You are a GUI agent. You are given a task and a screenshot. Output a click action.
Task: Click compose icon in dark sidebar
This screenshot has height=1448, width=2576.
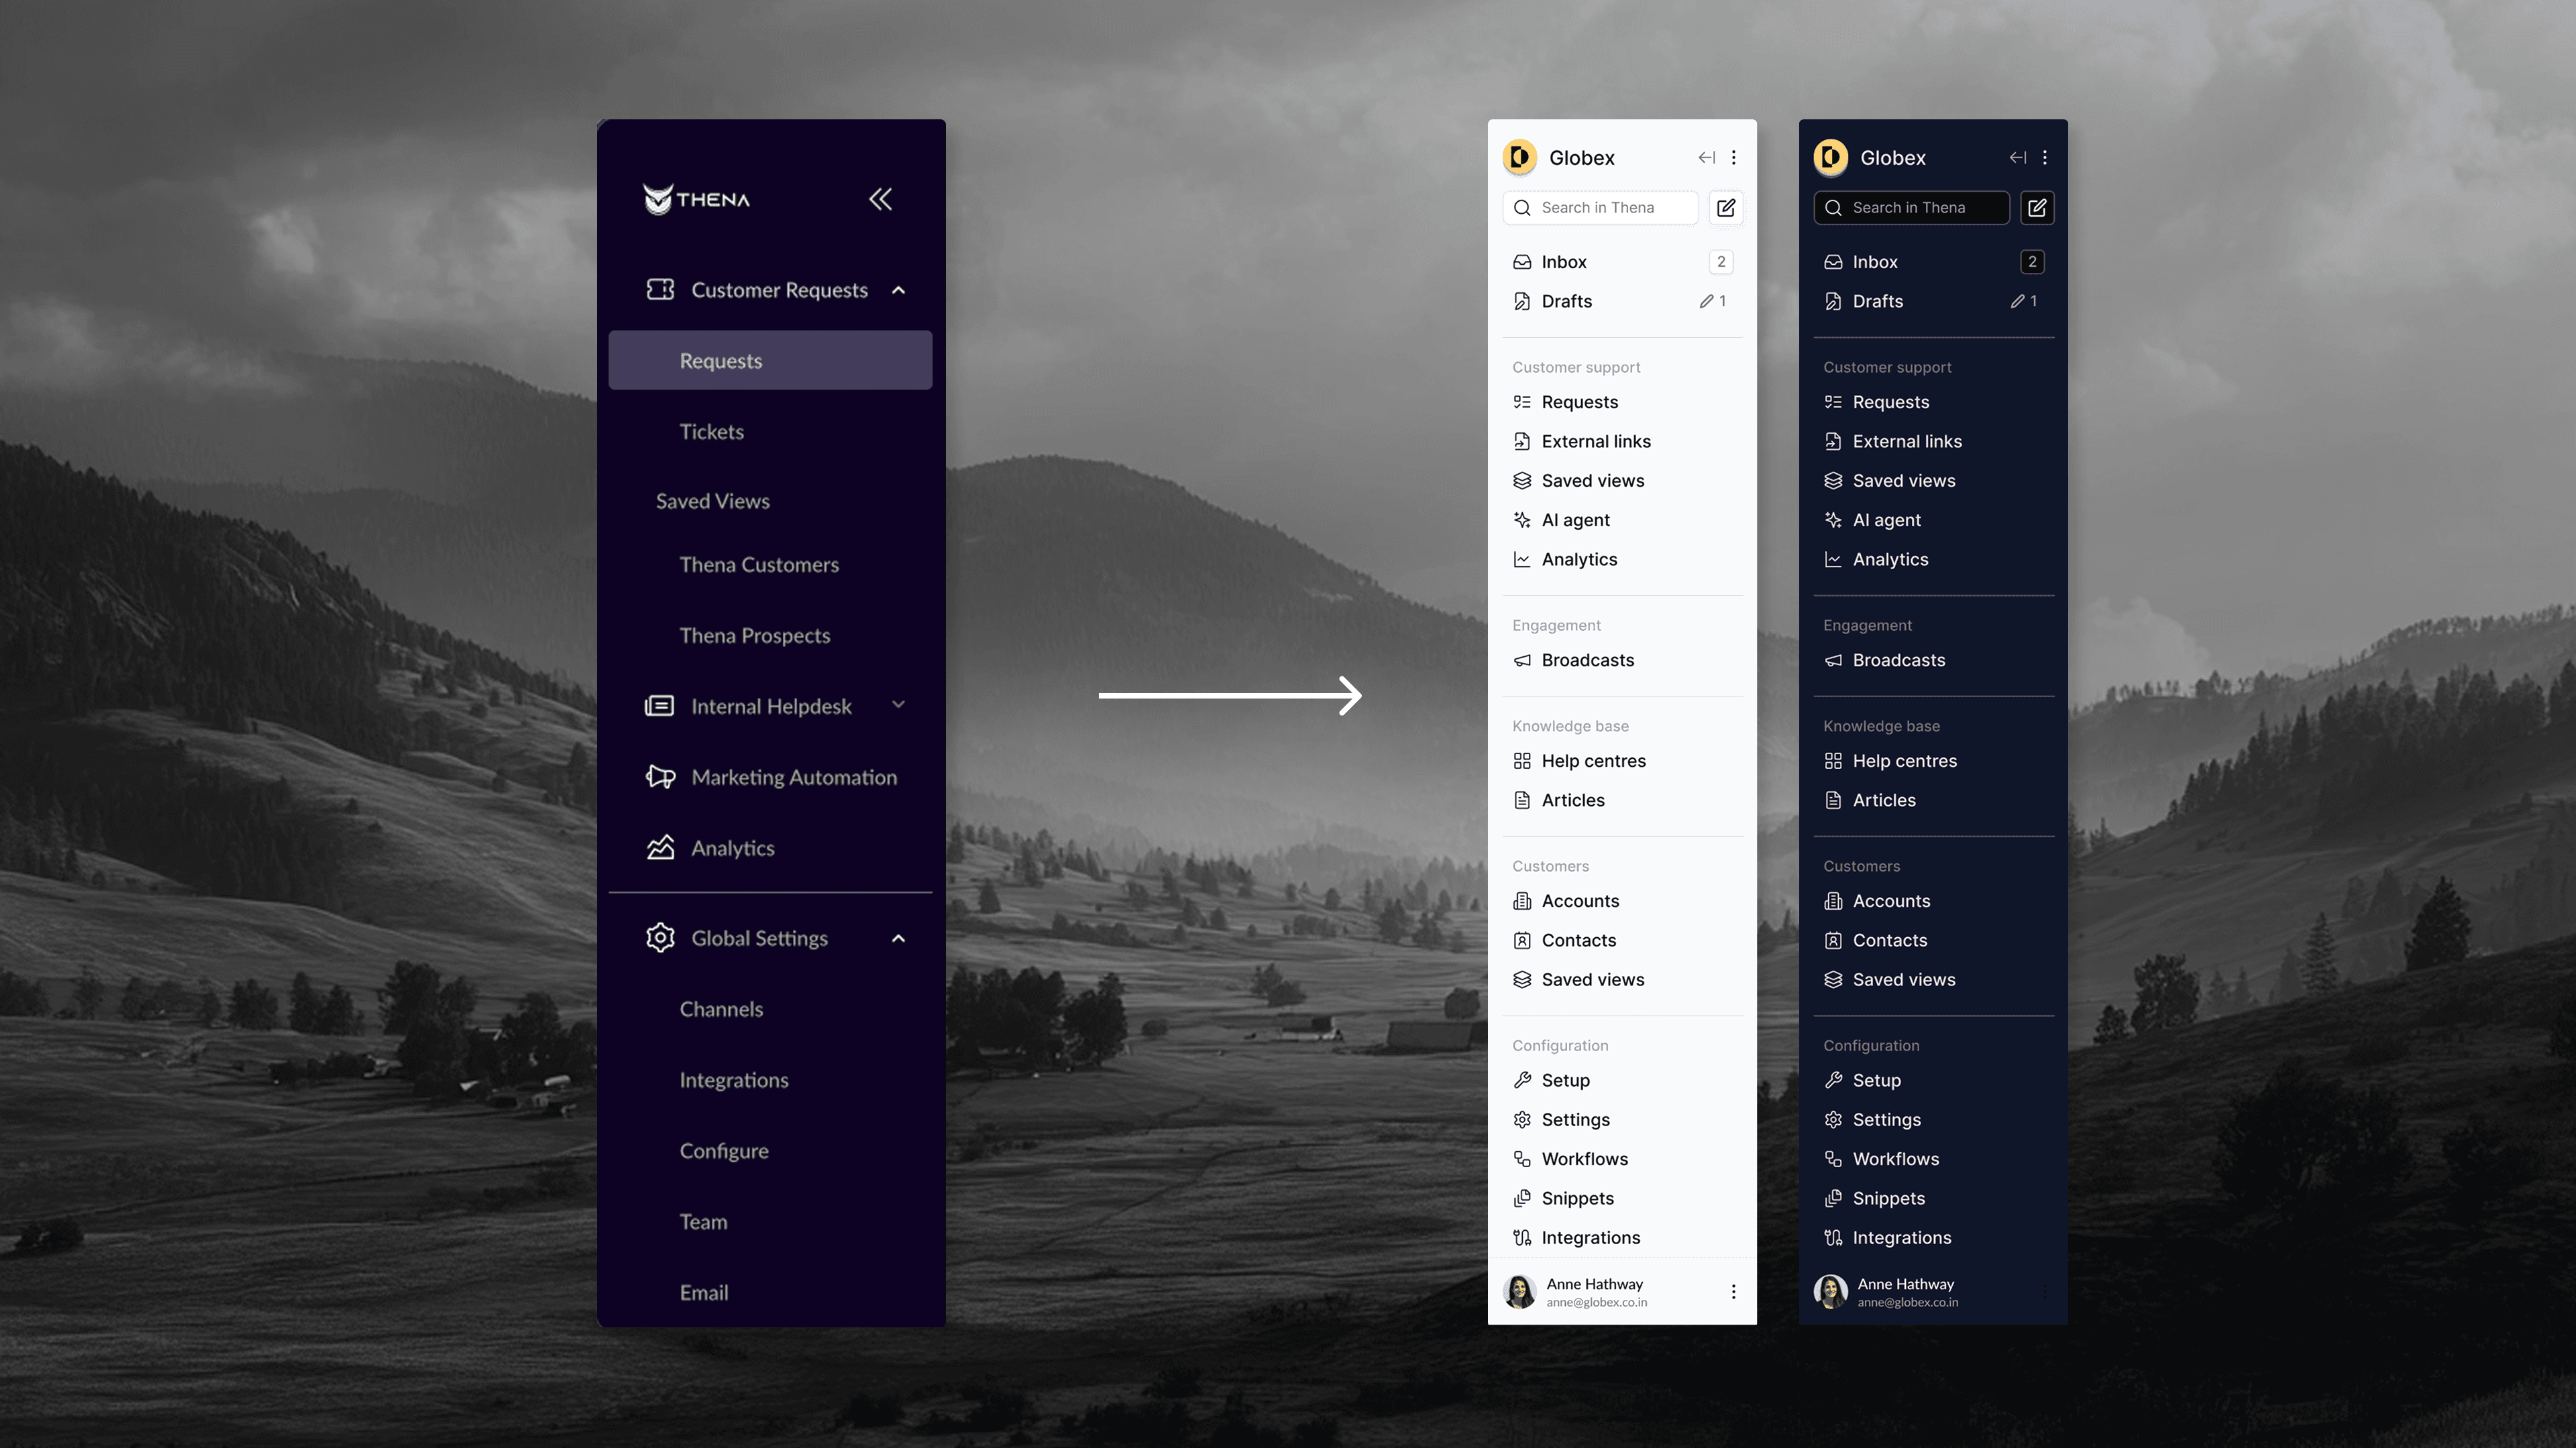tap(2037, 208)
